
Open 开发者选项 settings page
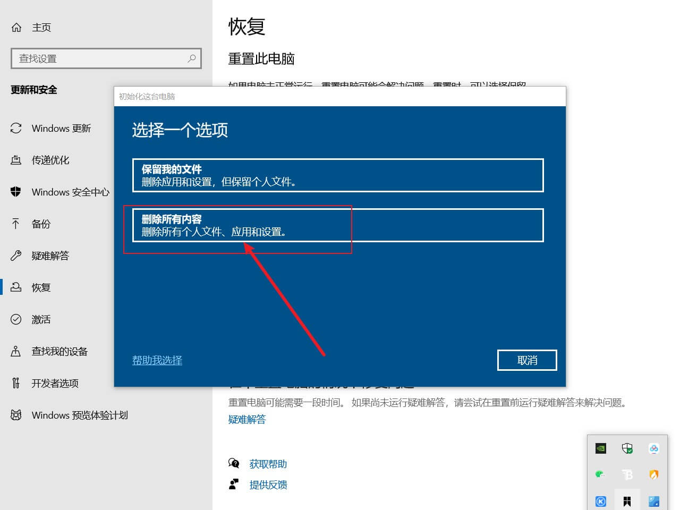(55, 383)
